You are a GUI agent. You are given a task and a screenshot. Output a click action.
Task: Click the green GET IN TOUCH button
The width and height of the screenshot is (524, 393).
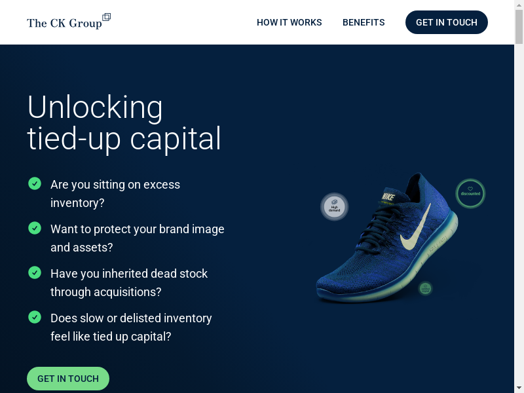coord(68,379)
